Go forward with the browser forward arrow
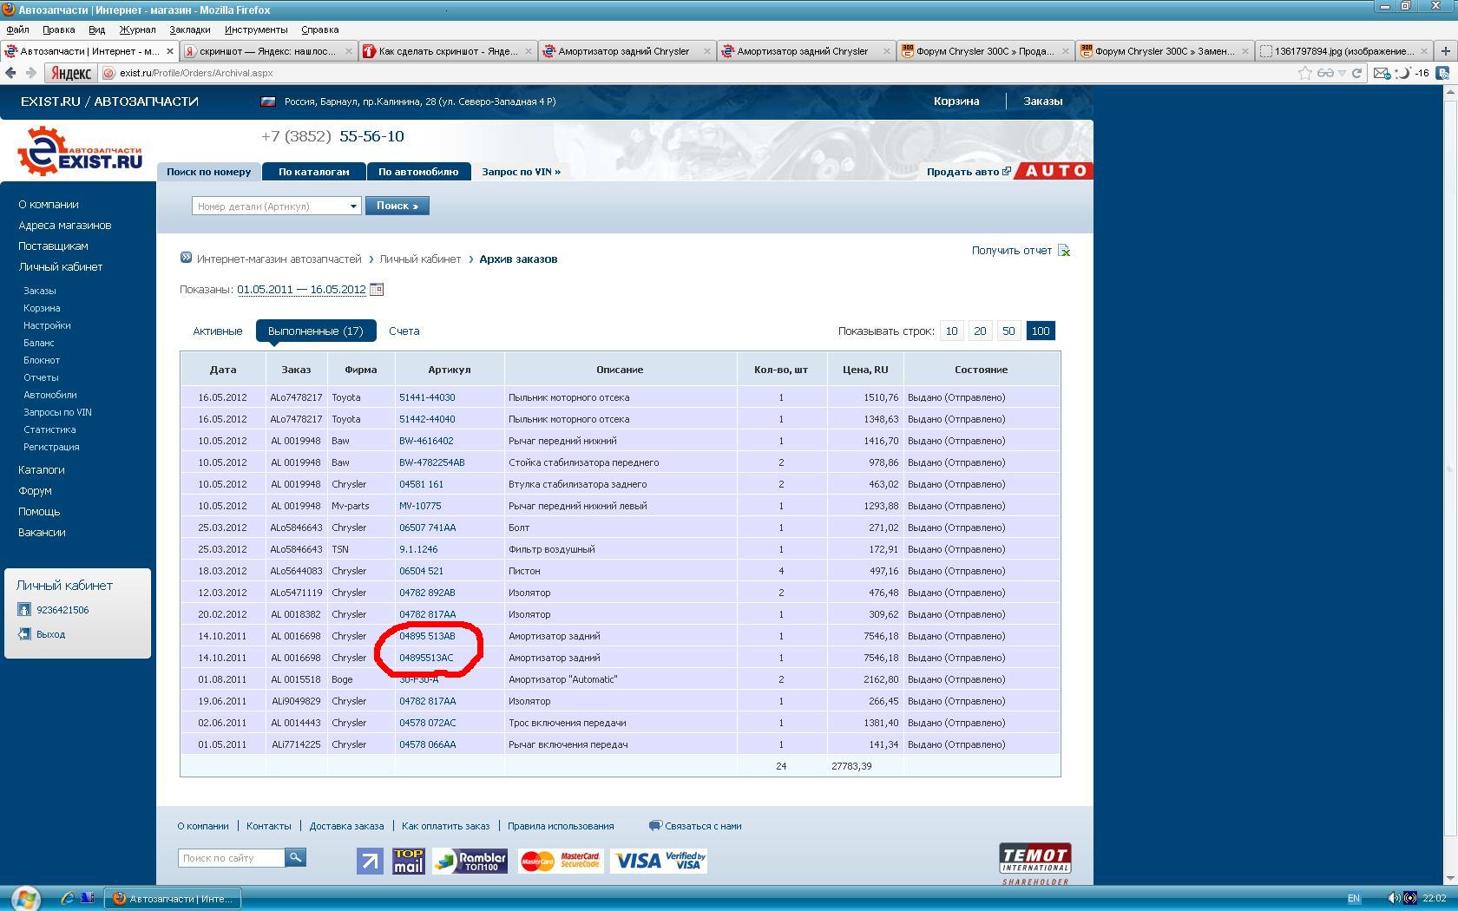Viewport: 1458px width, 911px height. pos(31,73)
